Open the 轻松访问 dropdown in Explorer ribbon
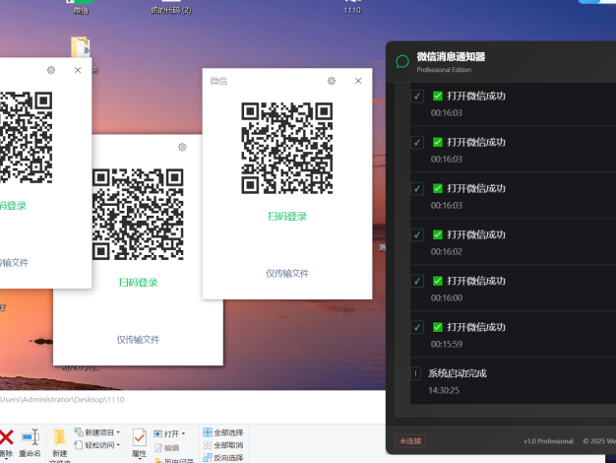The image size is (616, 463). tap(97, 445)
